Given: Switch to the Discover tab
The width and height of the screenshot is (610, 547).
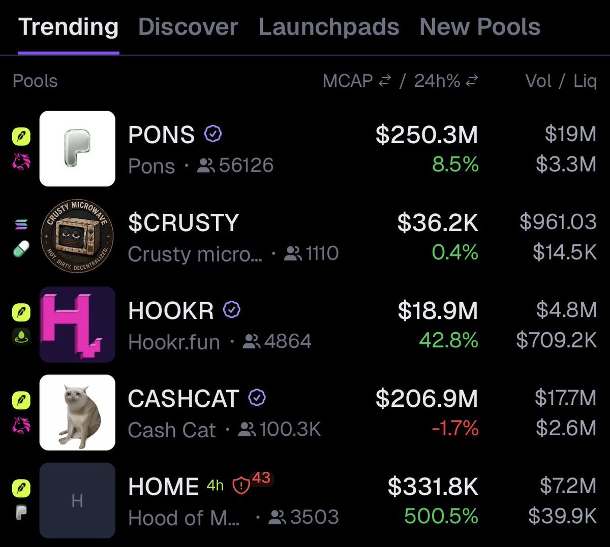Looking at the screenshot, I should point(188,27).
